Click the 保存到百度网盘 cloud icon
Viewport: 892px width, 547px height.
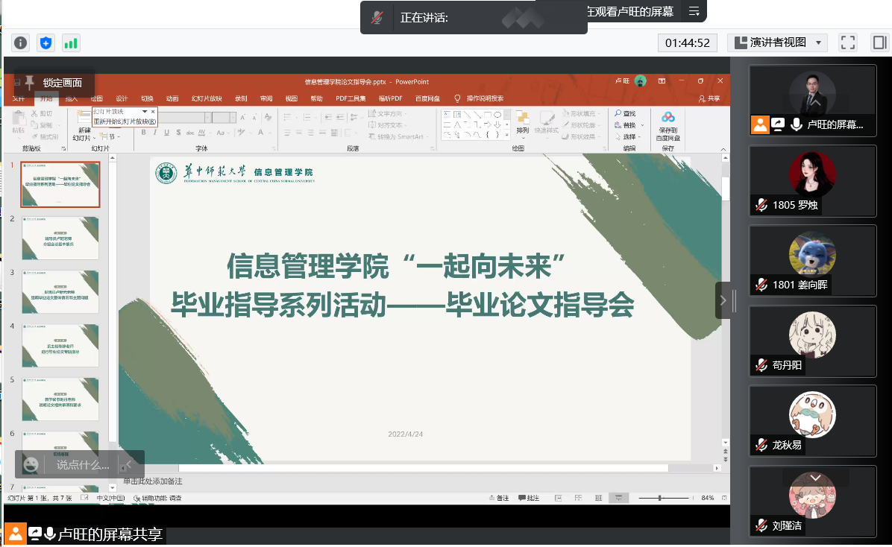pyautogui.click(x=668, y=118)
